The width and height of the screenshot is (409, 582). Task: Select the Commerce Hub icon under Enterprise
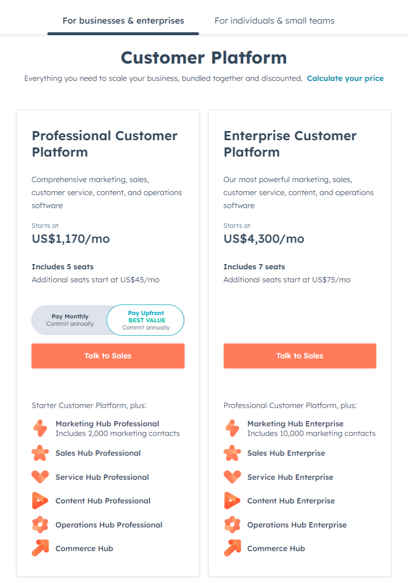tap(232, 548)
